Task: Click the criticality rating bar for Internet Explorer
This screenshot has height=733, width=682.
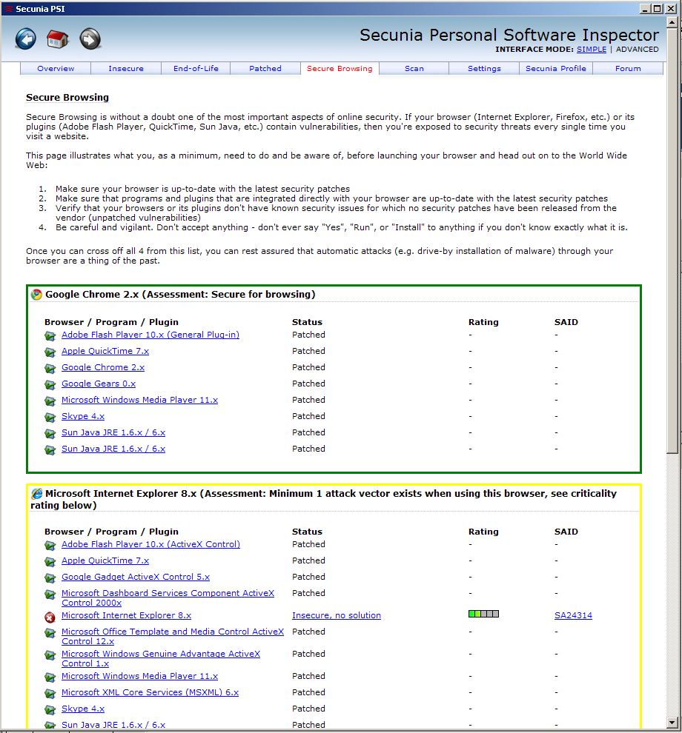Action: coord(483,614)
